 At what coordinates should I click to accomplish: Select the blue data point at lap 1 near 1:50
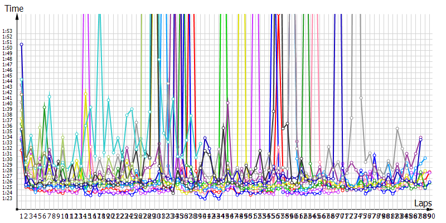click(x=21, y=44)
